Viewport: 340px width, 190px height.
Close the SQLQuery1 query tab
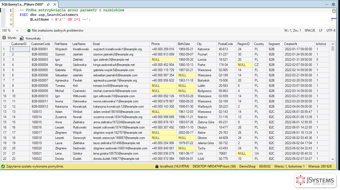click(x=54, y=4)
